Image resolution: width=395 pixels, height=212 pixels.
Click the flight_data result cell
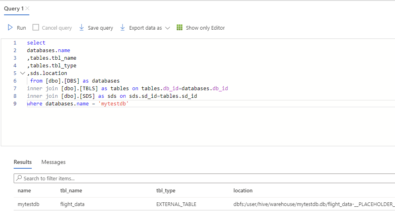pos(72,204)
